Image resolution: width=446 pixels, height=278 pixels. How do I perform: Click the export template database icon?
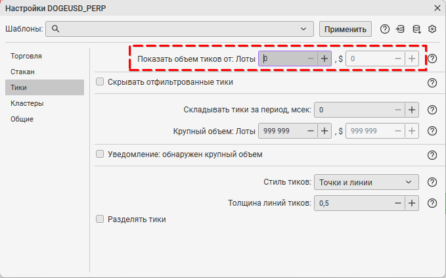tap(416, 29)
